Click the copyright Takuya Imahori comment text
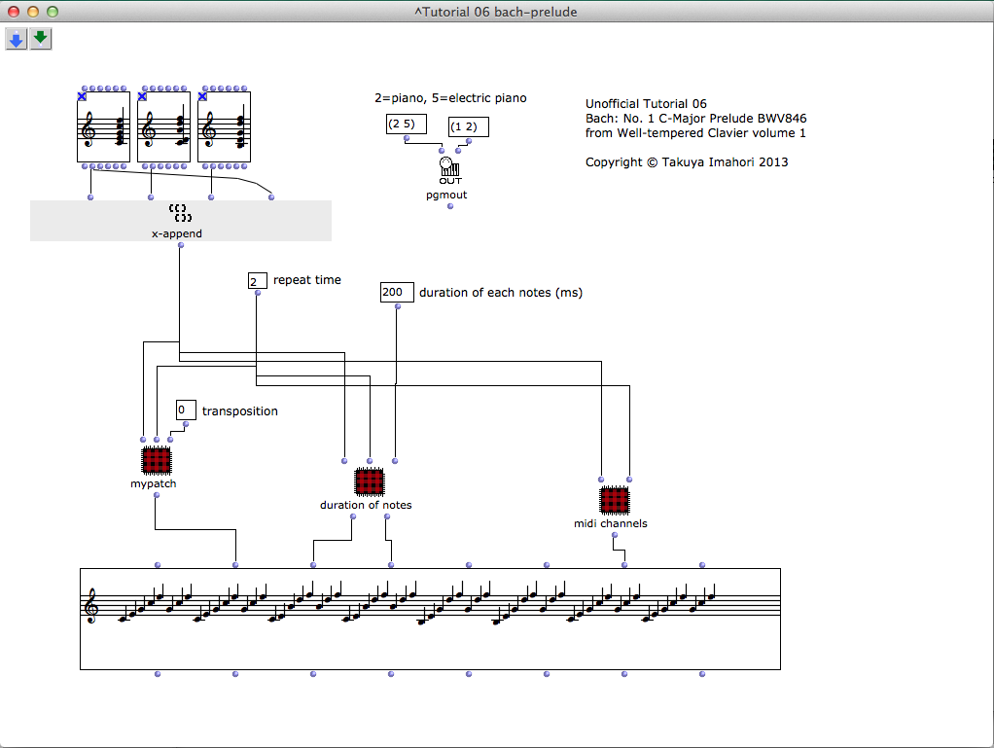 tap(687, 162)
